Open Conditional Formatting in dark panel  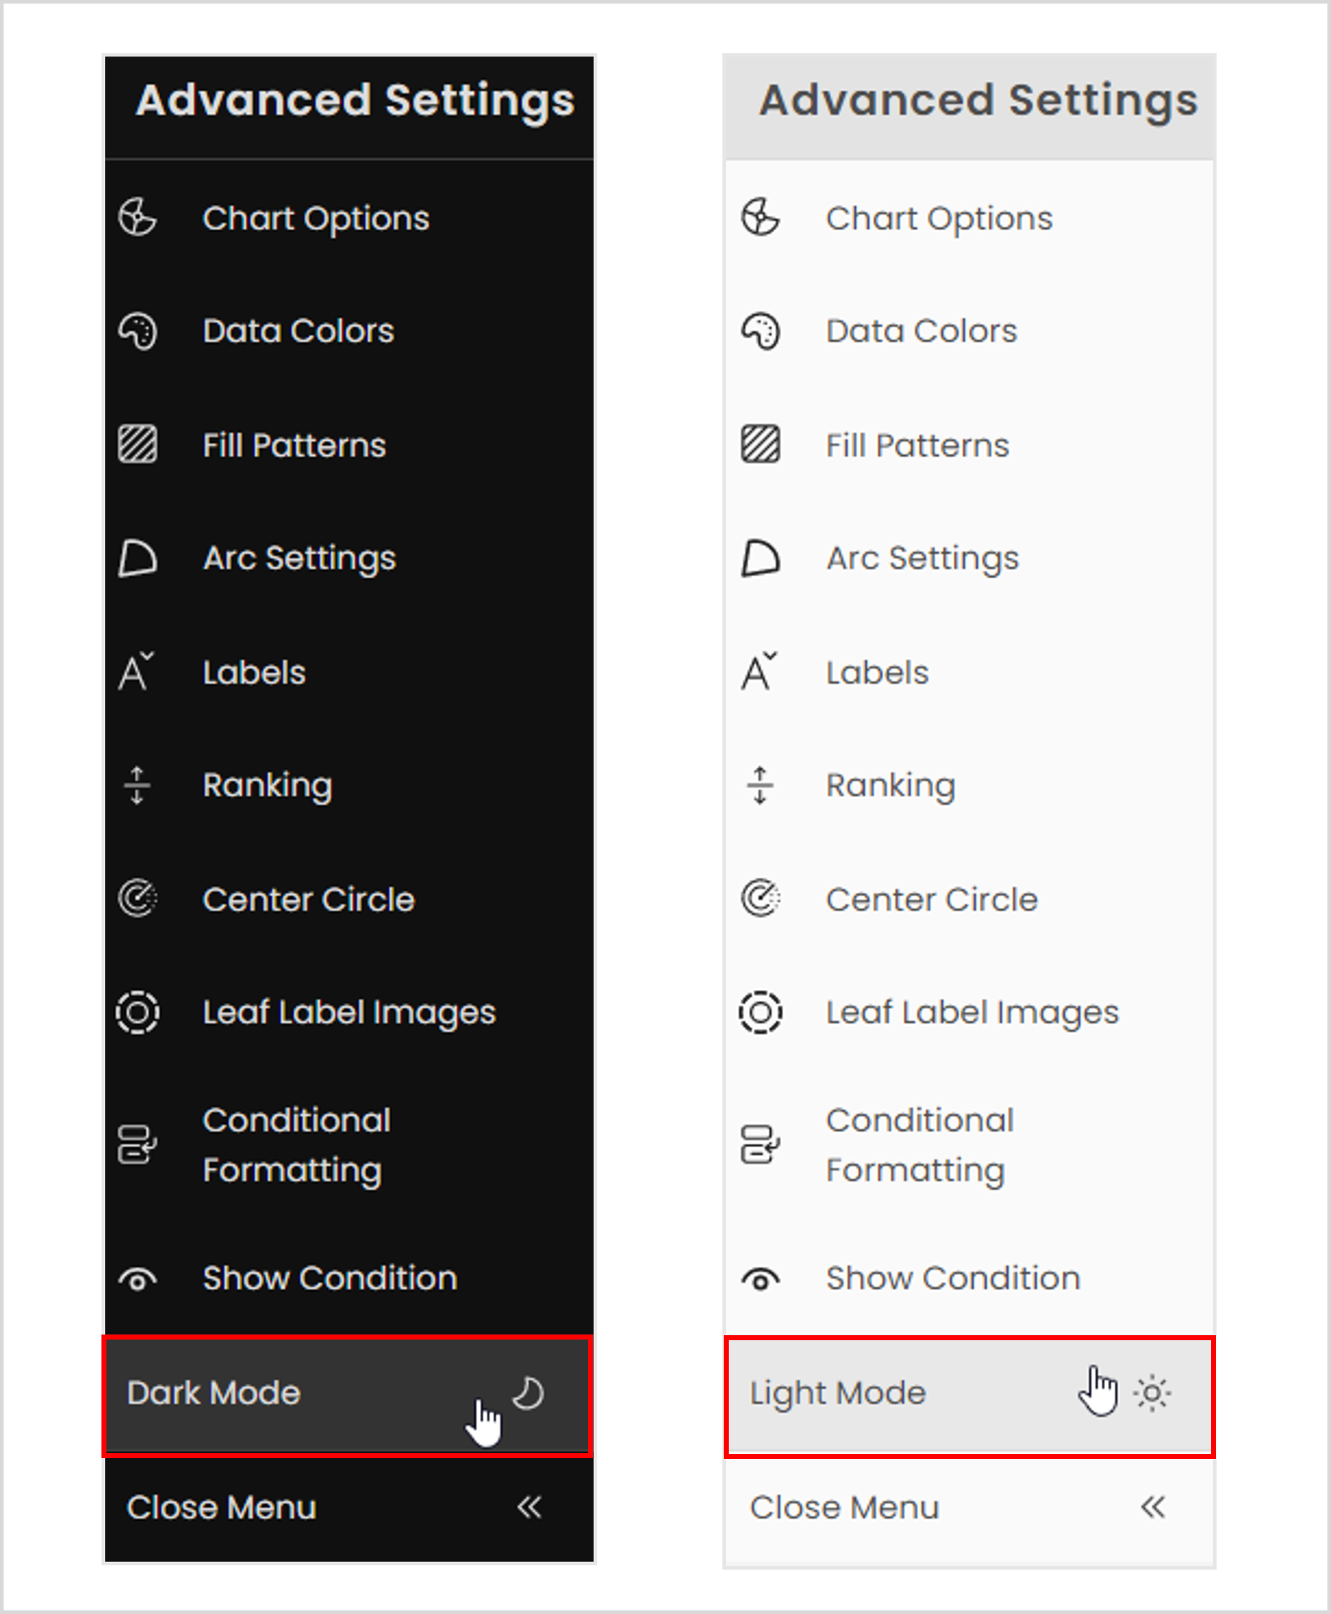pos(296,1144)
